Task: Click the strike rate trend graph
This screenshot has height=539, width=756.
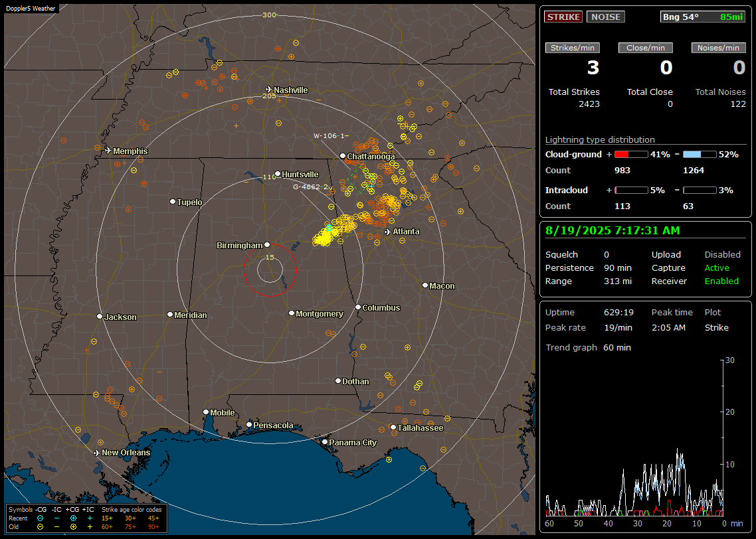Action: [x=635, y=438]
